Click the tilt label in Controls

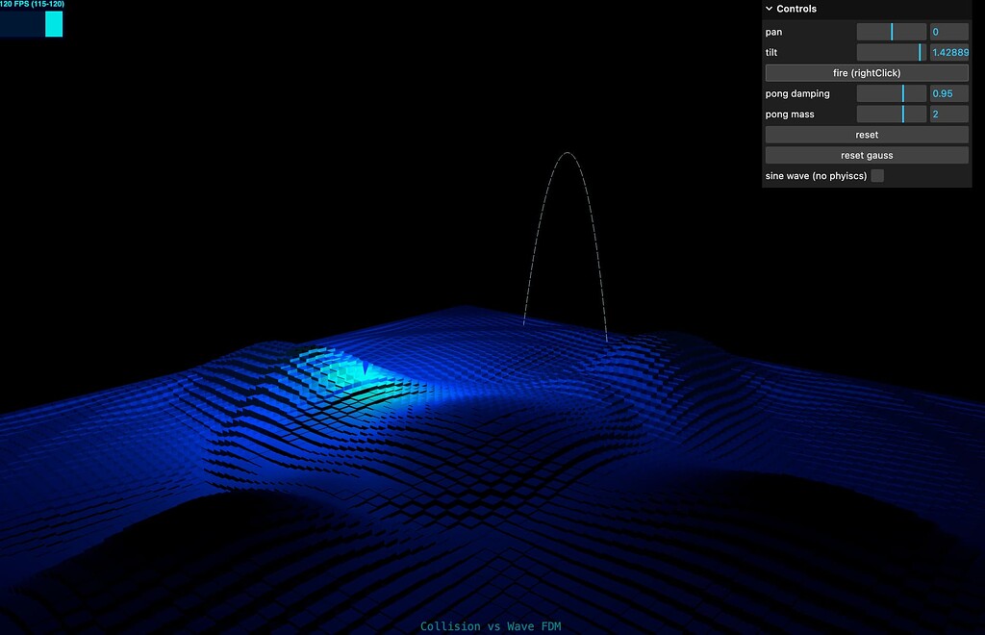(x=770, y=52)
